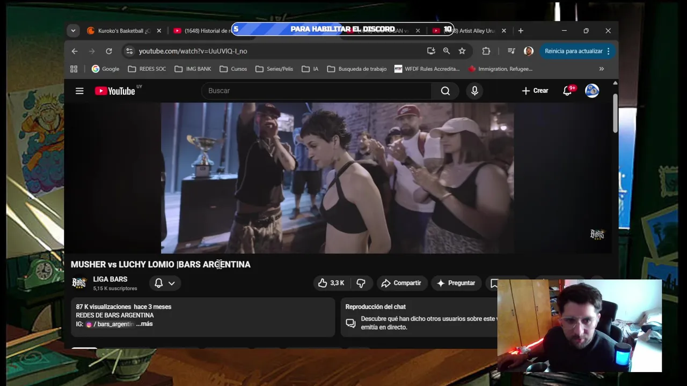This screenshot has height=386, width=687.
Task: Like the video with 3,3 K likes
Action: coord(331,283)
